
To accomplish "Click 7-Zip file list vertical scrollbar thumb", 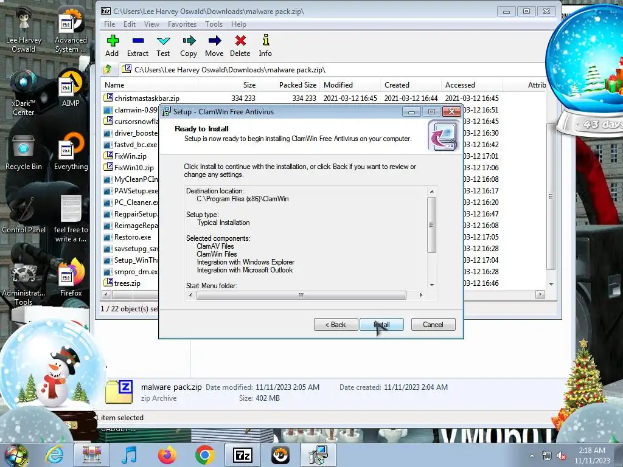I will click(x=551, y=196).
